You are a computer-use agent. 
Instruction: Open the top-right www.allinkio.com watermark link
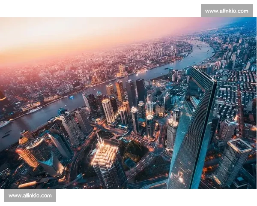pos(226,11)
